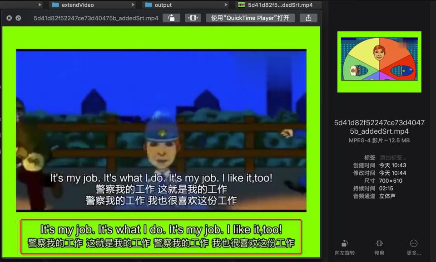This screenshot has height=262, width=436.
Task: Click the arrow before extendVideo folder
Action: 40,5
